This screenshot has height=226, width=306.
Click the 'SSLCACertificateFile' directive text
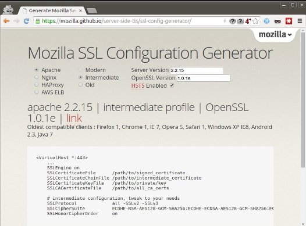click(x=74, y=188)
